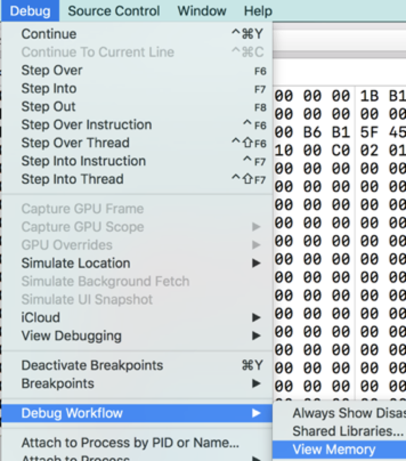Click the B6 byte in memory view
The width and height of the screenshot is (406, 461).
click(x=312, y=132)
